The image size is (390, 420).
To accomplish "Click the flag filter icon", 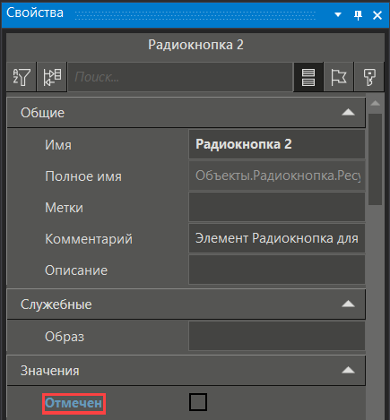I will 339,77.
